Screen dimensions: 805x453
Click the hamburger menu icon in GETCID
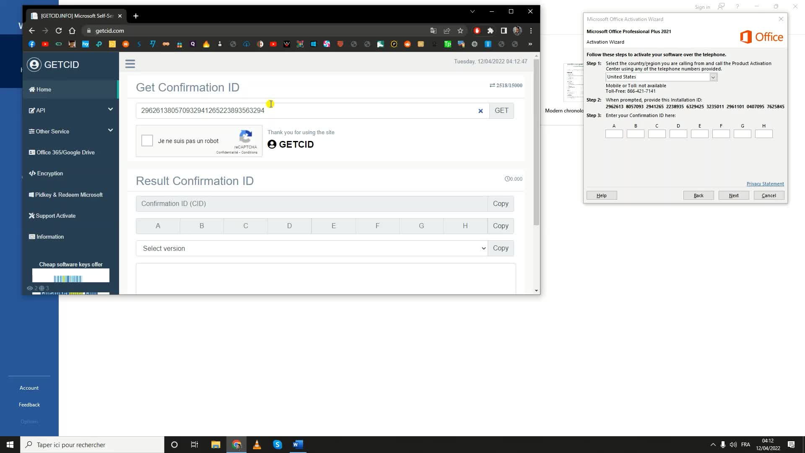tap(130, 64)
